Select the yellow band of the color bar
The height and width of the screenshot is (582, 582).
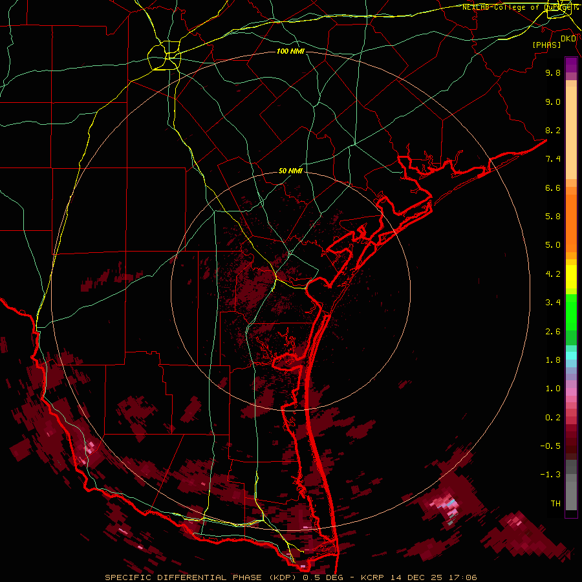click(571, 277)
